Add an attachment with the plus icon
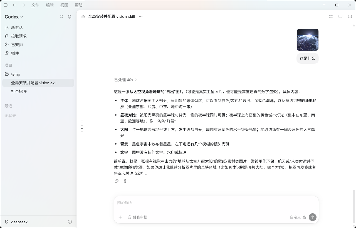 (120, 217)
